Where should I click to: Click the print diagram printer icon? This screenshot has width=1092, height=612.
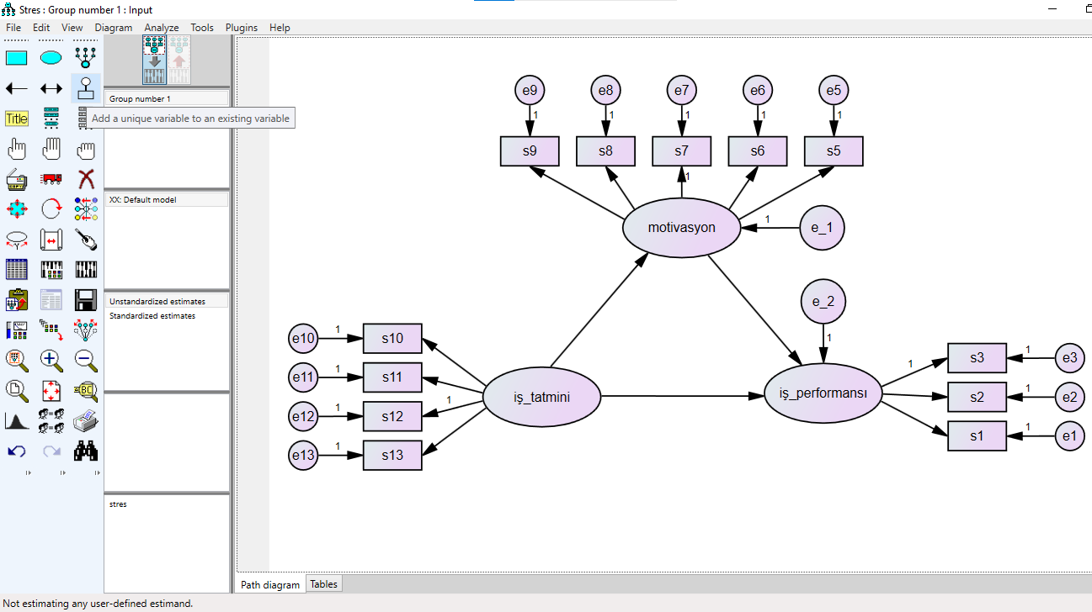[x=86, y=420]
